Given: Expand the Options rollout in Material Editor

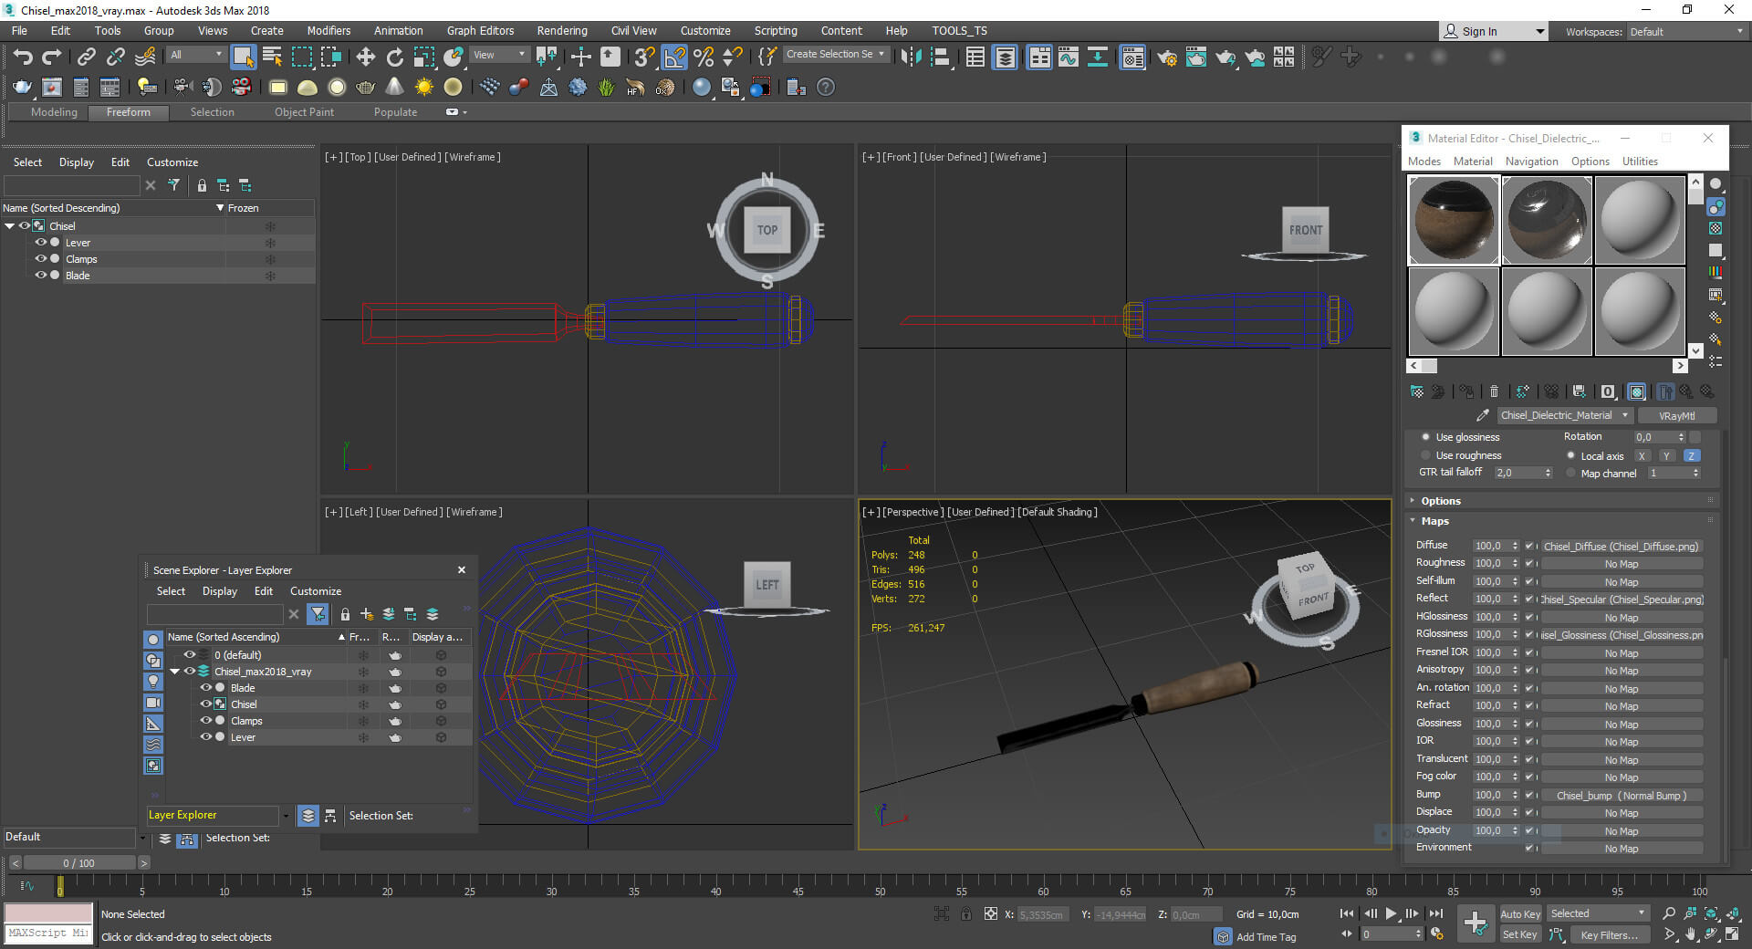Looking at the screenshot, I should [x=1440, y=501].
